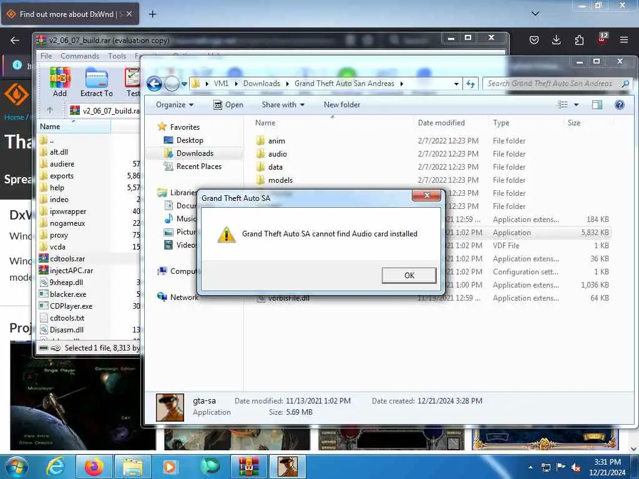Open the Pocket save icon in Firefox

534,40
